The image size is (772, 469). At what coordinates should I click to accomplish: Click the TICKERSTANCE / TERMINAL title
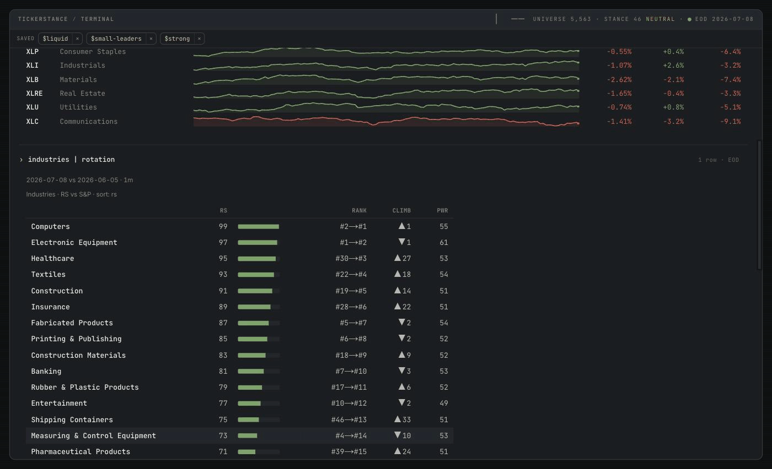[66, 19]
